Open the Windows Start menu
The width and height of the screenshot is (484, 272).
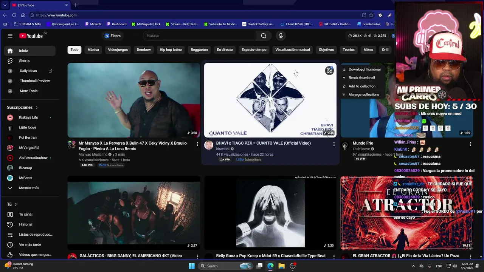(x=192, y=266)
